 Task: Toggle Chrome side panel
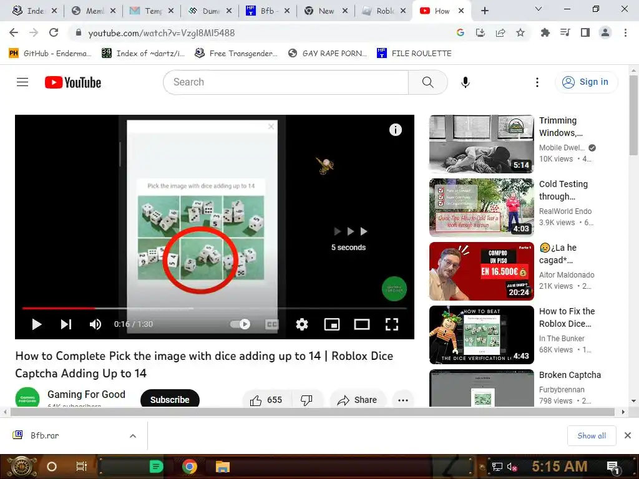coord(585,32)
